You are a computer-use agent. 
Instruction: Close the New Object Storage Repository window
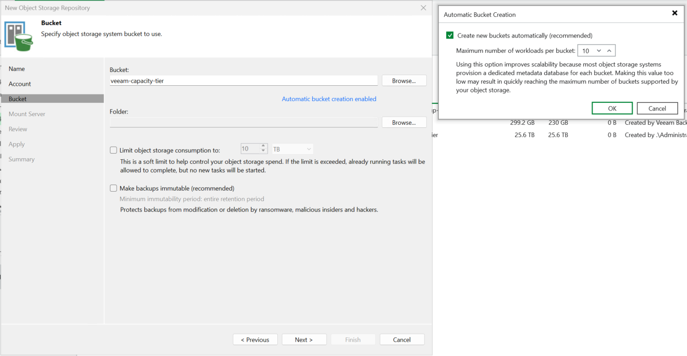coord(423,8)
